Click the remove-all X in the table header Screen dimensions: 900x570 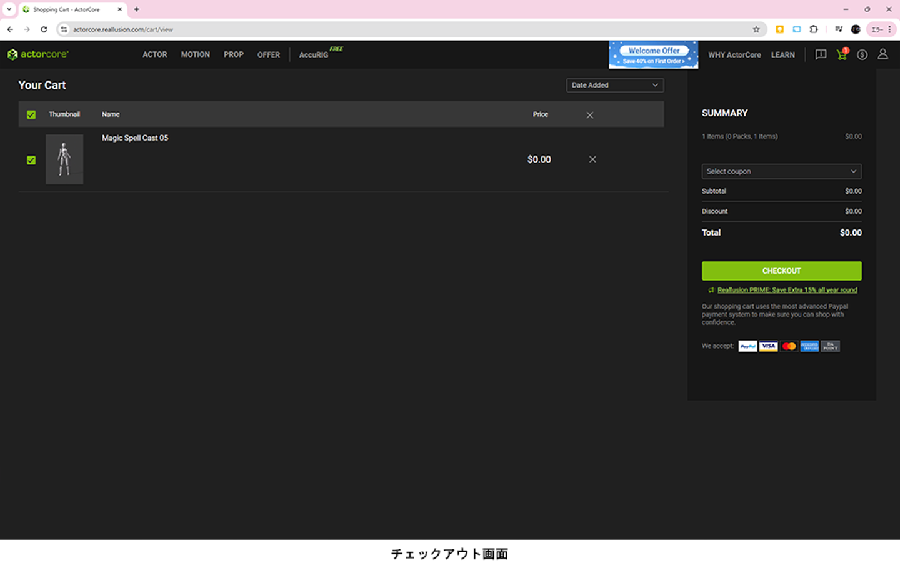(590, 115)
